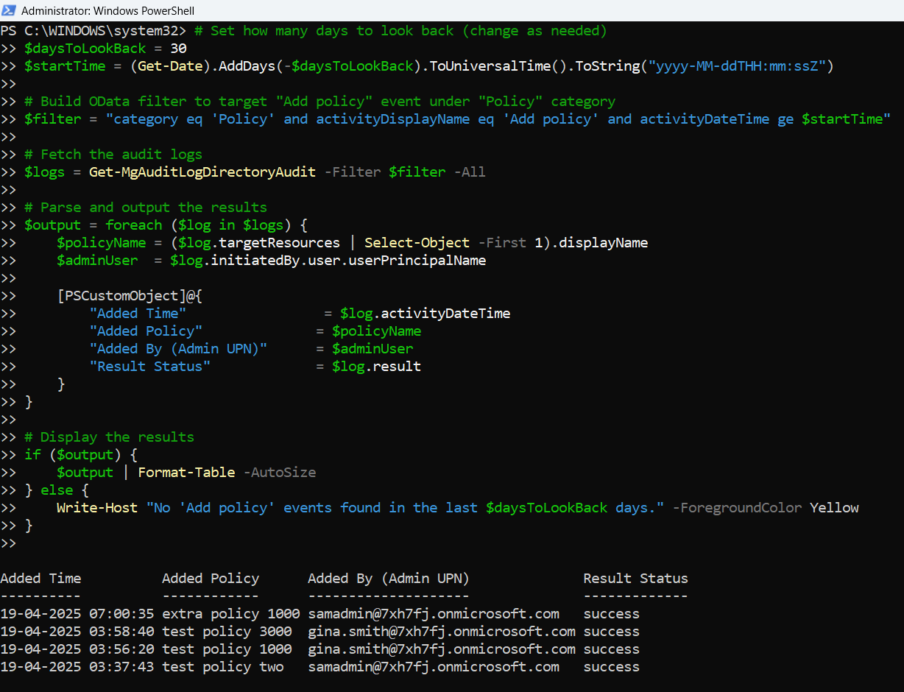Click the Select-Object cmdlet in the script
The height and width of the screenshot is (692, 904).
(x=417, y=243)
